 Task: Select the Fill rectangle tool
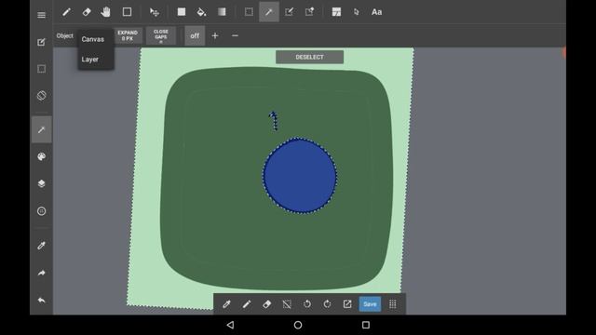pos(182,12)
